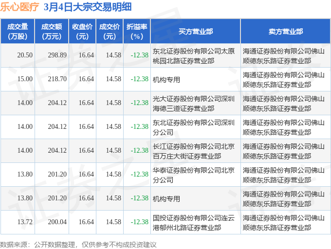331x249 pixels.
Task: Click the 3月4日大宗交易明细 heading text
Action: pyautogui.click(x=88, y=7)
